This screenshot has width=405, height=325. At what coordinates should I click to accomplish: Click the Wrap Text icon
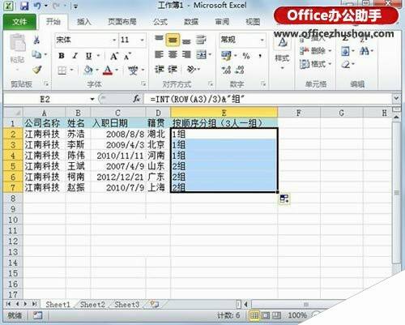coord(201,40)
